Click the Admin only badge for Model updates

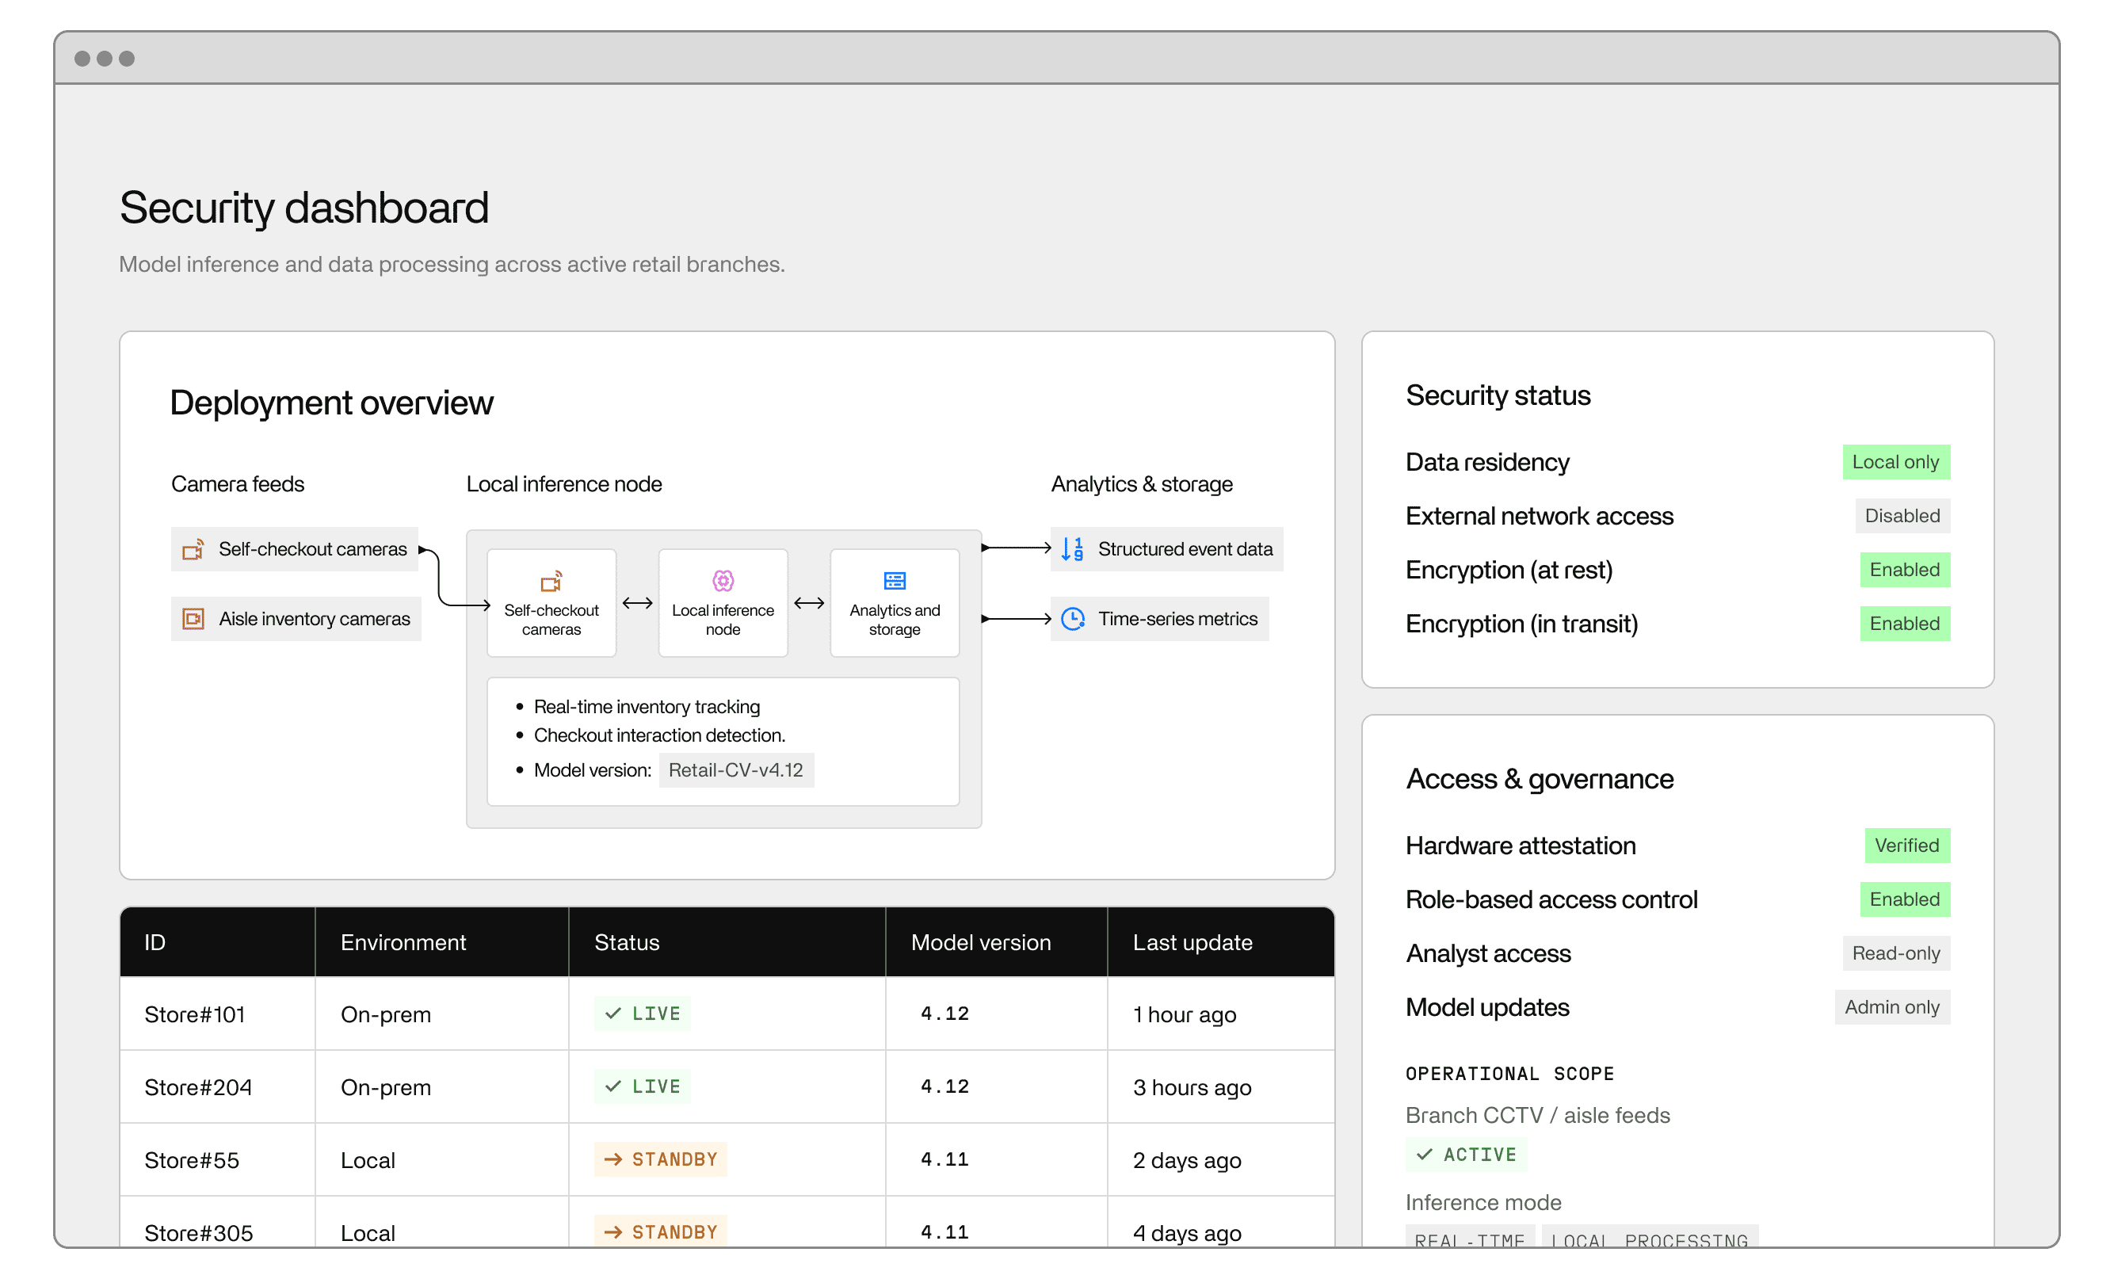(x=1892, y=1007)
